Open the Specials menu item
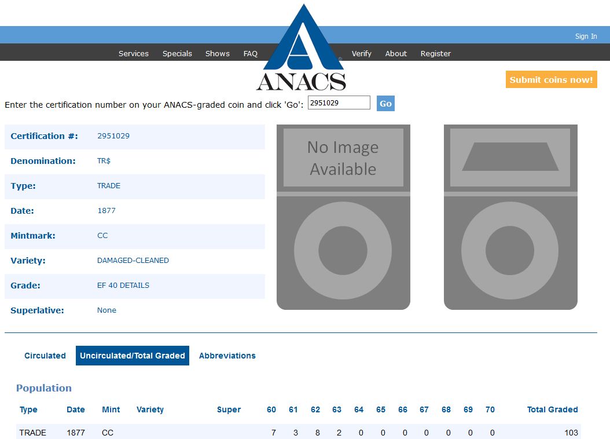Image resolution: width=610 pixels, height=439 pixels. click(177, 54)
